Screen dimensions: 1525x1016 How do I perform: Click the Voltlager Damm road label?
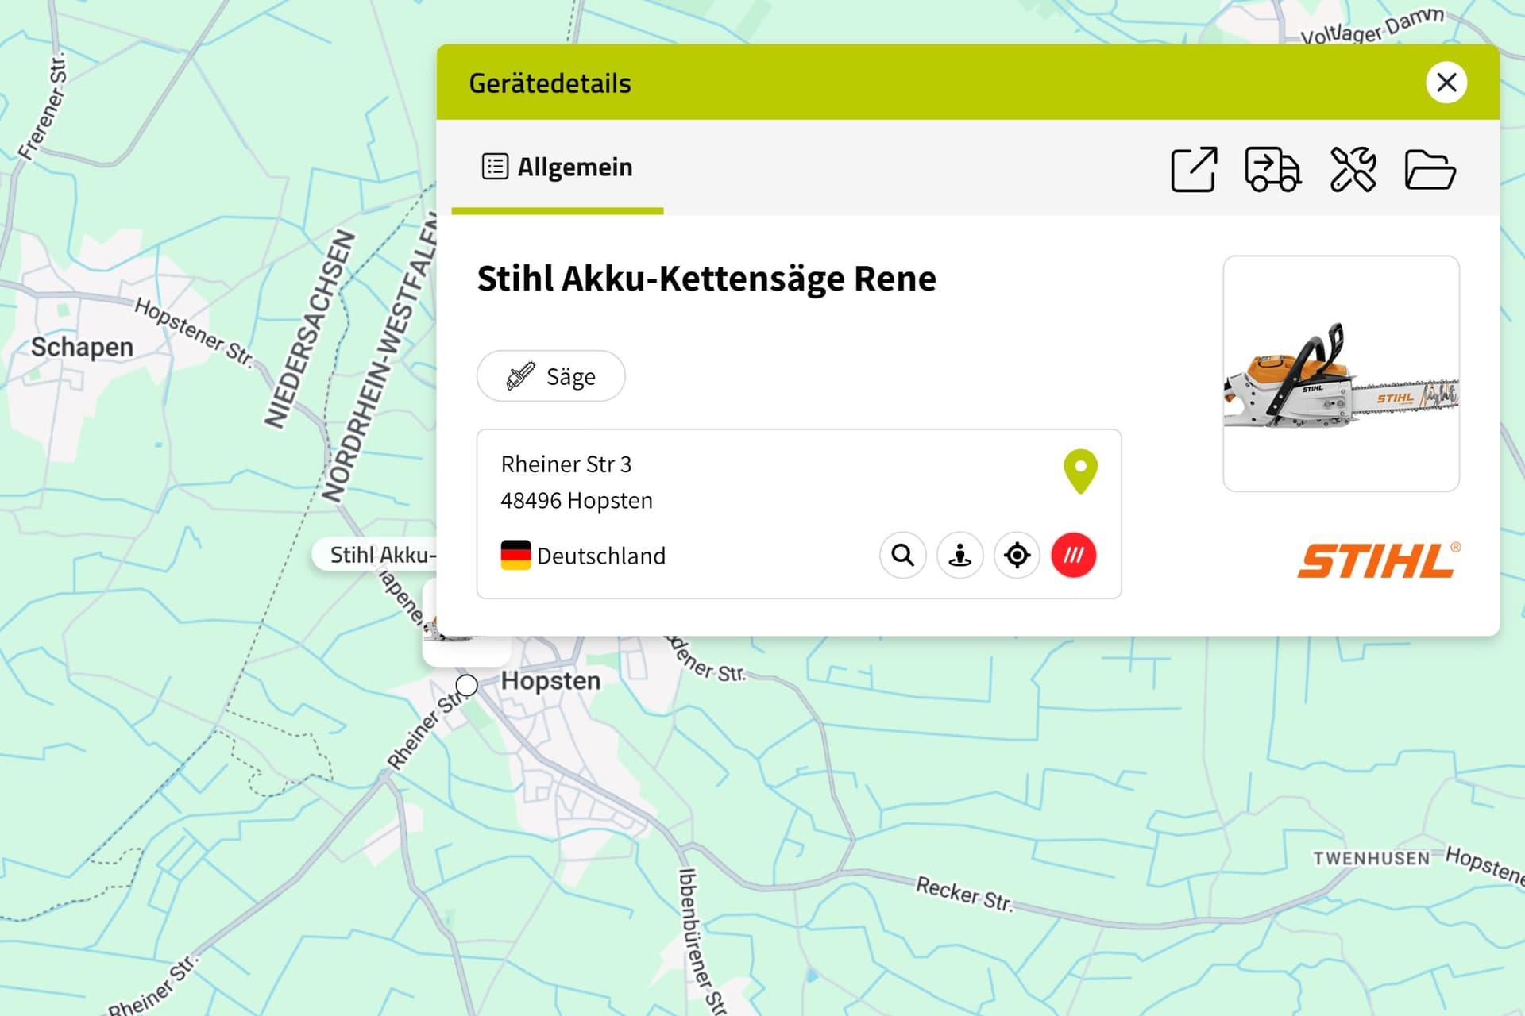1372,25
